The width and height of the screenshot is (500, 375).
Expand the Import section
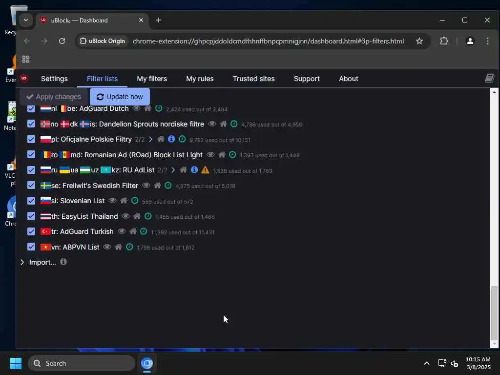pos(22,262)
